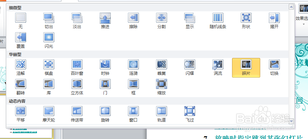
Task: Apply the 涡流 vortex transition
Action: (x=218, y=68)
